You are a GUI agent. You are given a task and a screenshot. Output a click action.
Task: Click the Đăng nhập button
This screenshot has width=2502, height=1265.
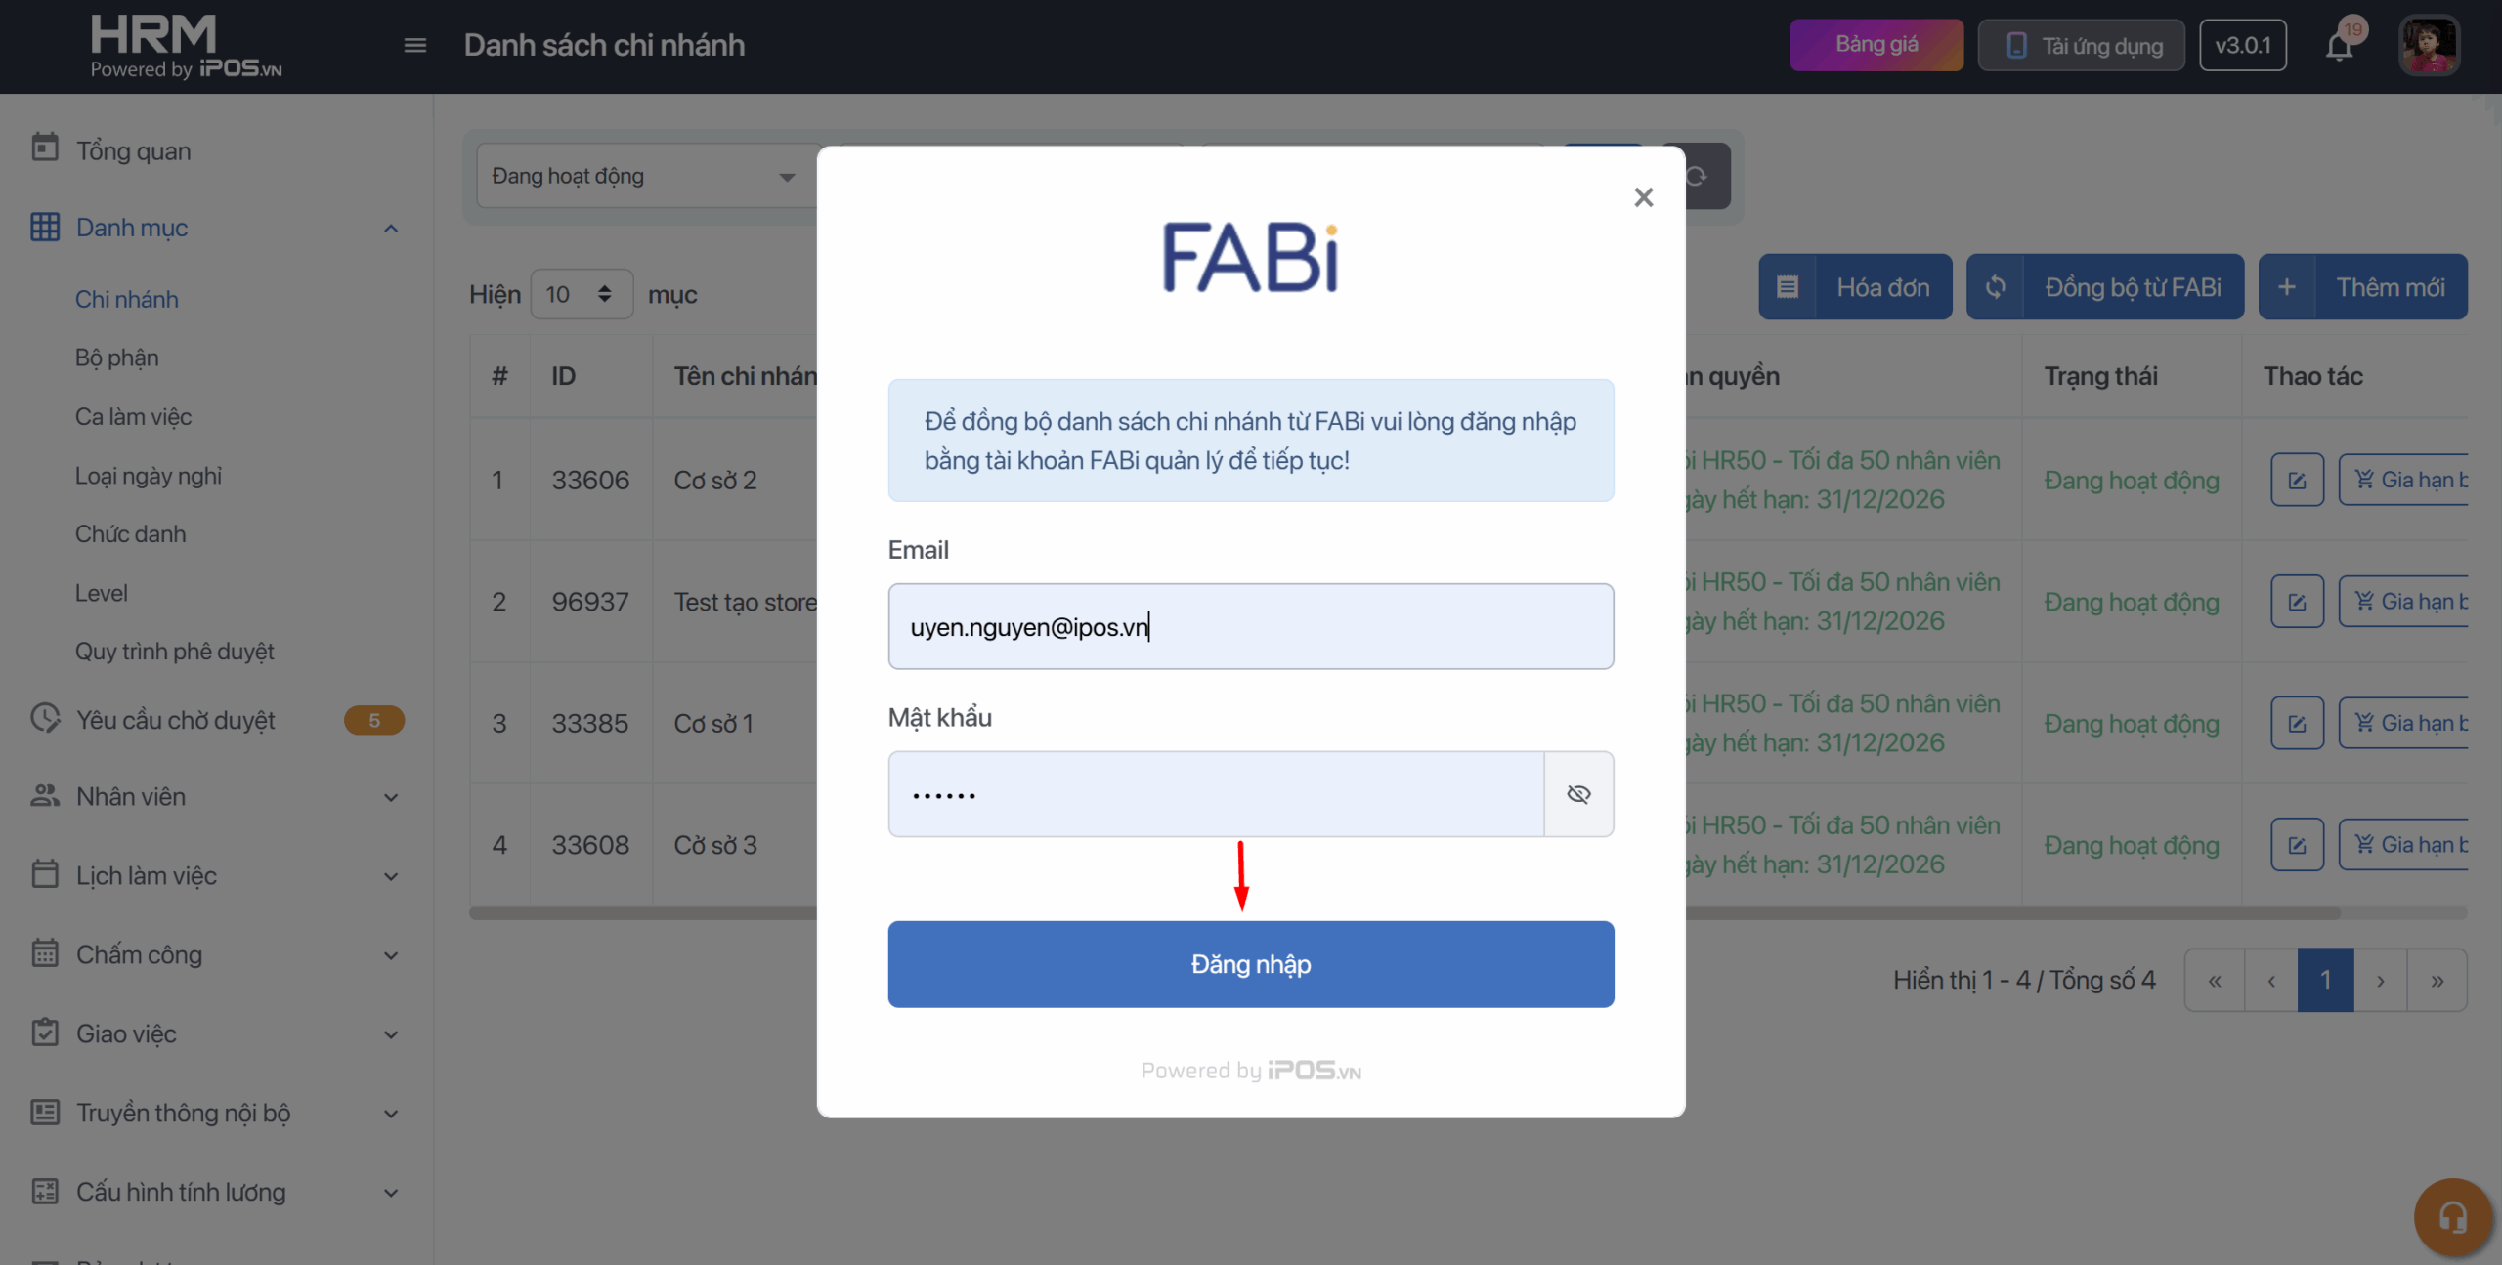click(1250, 964)
